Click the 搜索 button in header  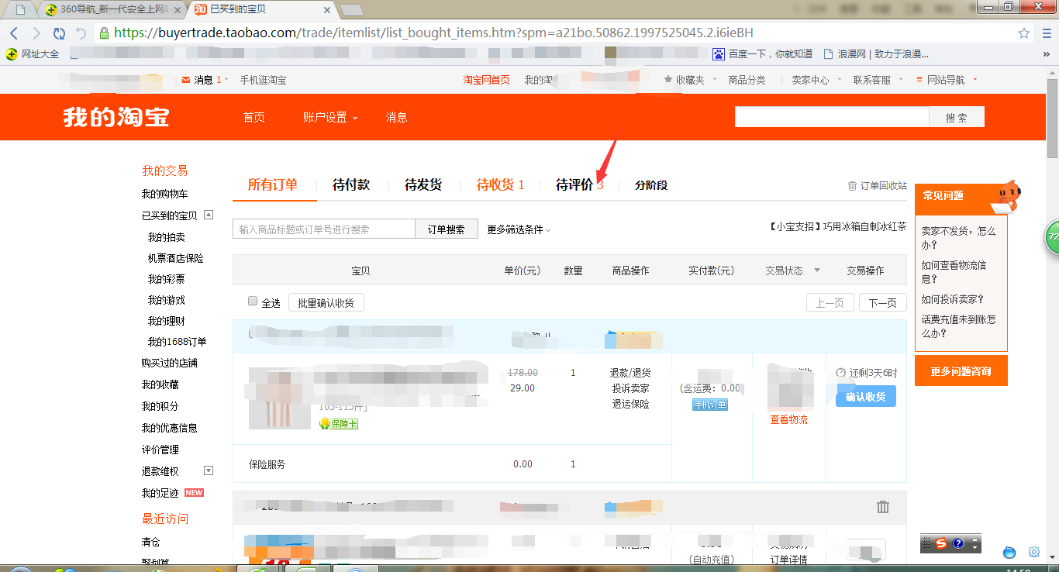point(957,117)
